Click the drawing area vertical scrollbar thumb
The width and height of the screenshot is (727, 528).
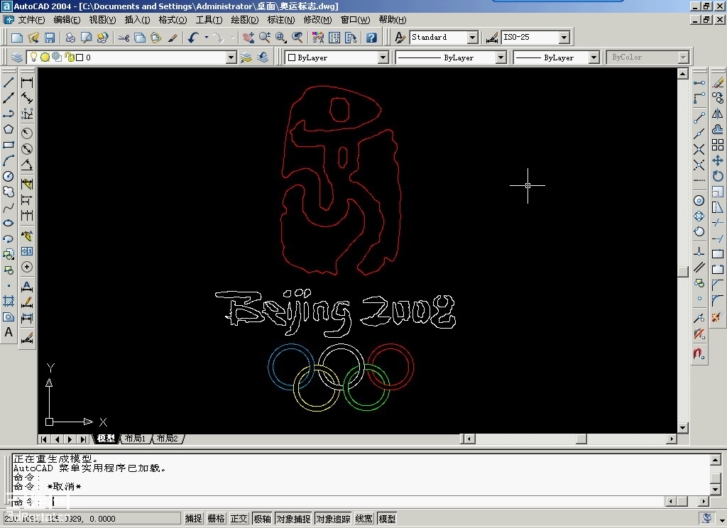(x=682, y=271)
